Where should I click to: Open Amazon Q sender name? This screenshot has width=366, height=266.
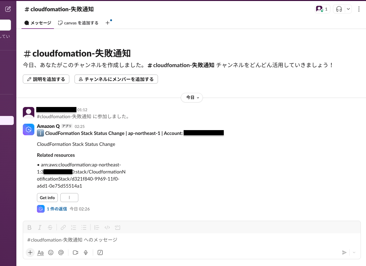point(48,126)
